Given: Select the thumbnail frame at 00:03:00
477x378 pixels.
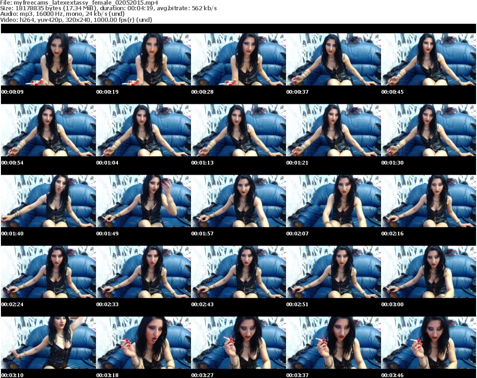Looking at the screenshot, I should coord(429,272).
